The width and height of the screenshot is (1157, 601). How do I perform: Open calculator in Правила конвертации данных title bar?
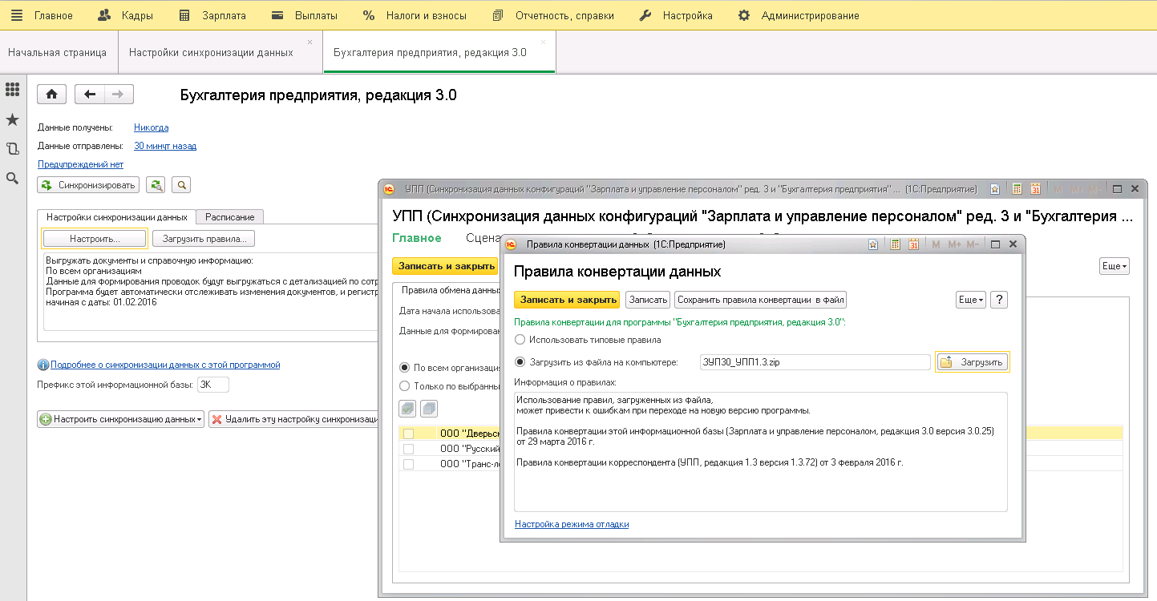point(896,244)
